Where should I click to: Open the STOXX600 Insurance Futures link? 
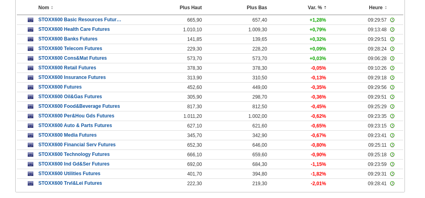click(72, 77)
